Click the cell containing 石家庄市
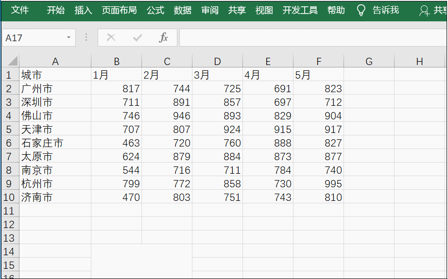448x279 pixels. 55,143
